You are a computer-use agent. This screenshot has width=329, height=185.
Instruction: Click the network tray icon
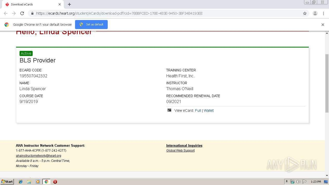point(292,182)
